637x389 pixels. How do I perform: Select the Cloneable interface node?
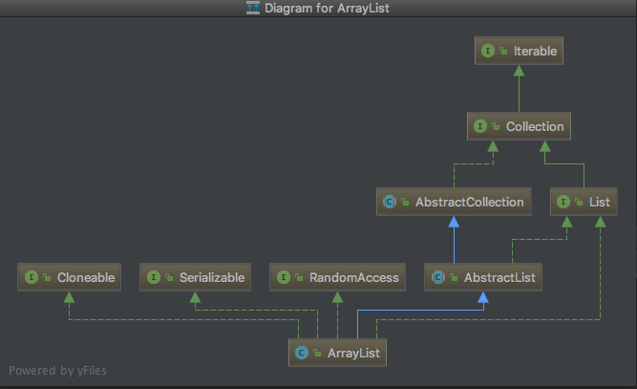point(69,277)
